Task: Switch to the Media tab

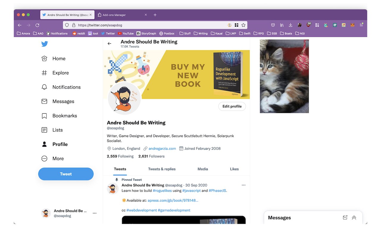Action: coord(203,169)
